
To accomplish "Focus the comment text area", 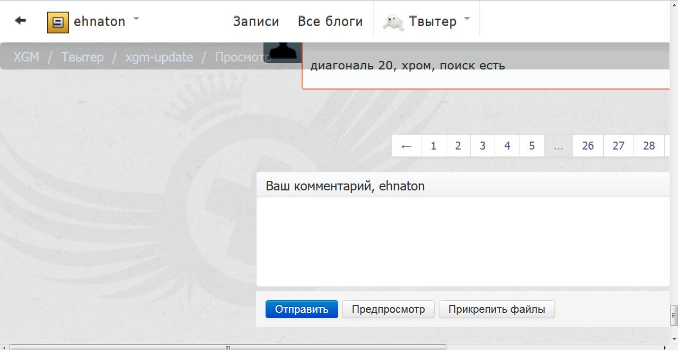I will [x=462, y=241].
